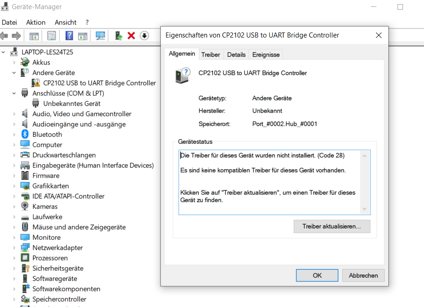
Task: Switch to the Details tab
Action: (236, 54)
